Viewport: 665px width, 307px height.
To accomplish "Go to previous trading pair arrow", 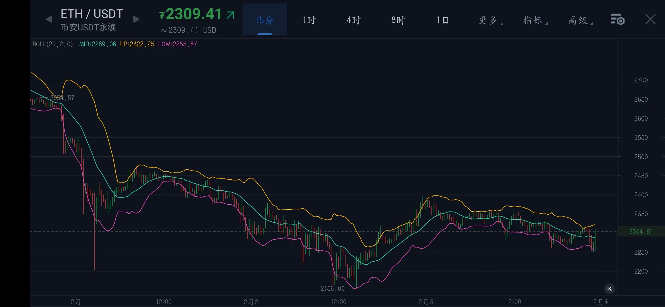I will tap(49, 19).
